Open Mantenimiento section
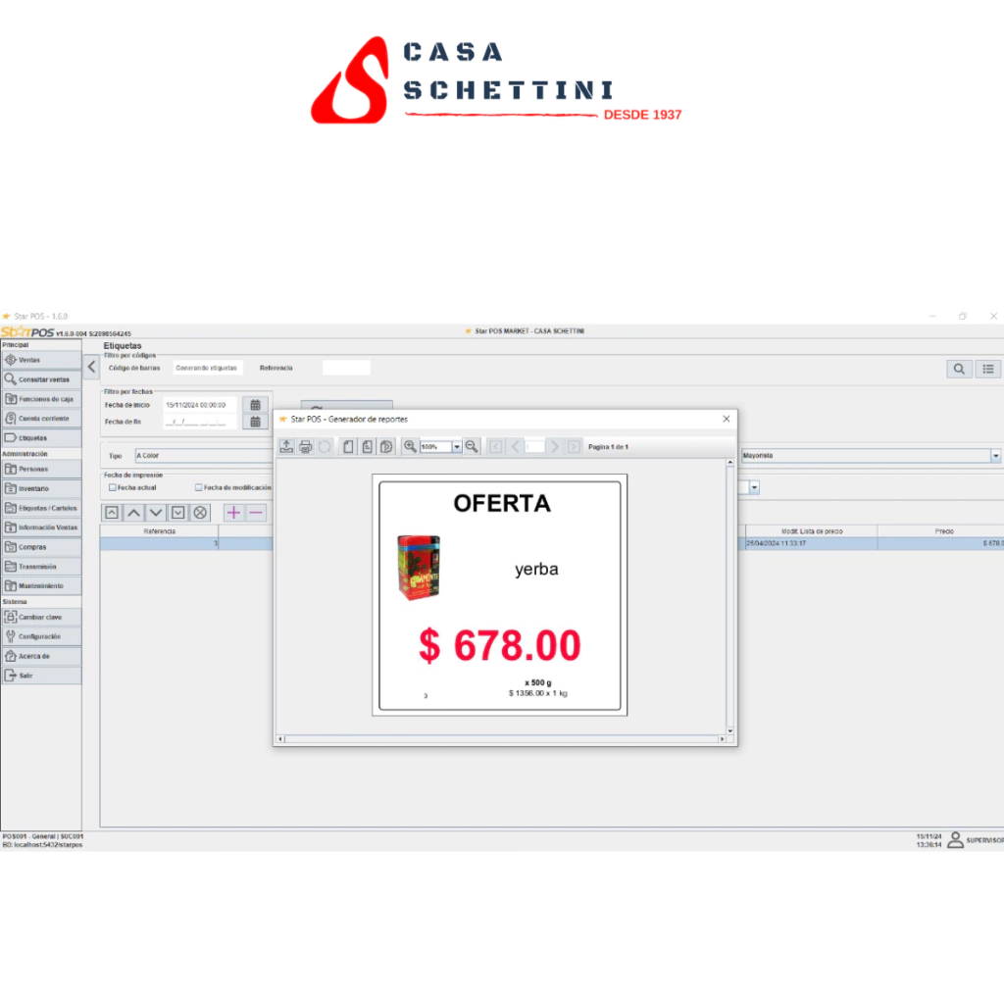Image resolution: width=1004 pixels, height=1004 pixels. (41, 586)
